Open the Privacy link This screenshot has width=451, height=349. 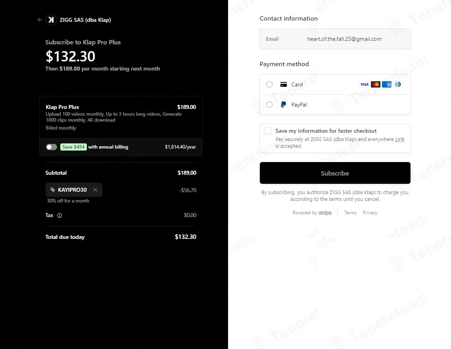click(370, 213)
